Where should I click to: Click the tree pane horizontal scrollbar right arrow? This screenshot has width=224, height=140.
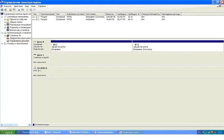(x=29, y=125)
